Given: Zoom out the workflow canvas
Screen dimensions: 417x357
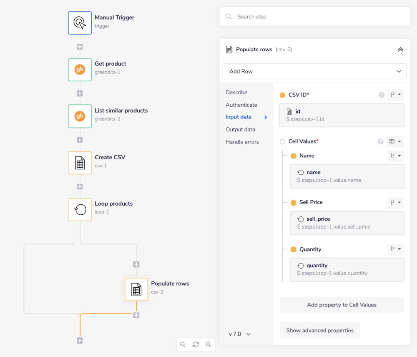Looking at the screenshot, I should click(x=183, y=344).
